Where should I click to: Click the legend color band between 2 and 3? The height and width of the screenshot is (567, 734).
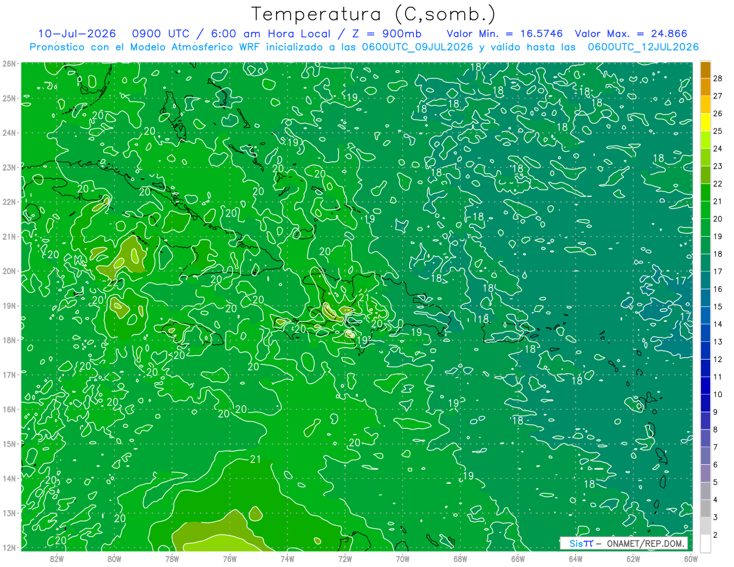click(x=705, y=526)
